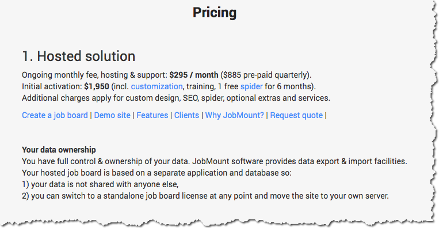Open the Features link

click(152, 115)
